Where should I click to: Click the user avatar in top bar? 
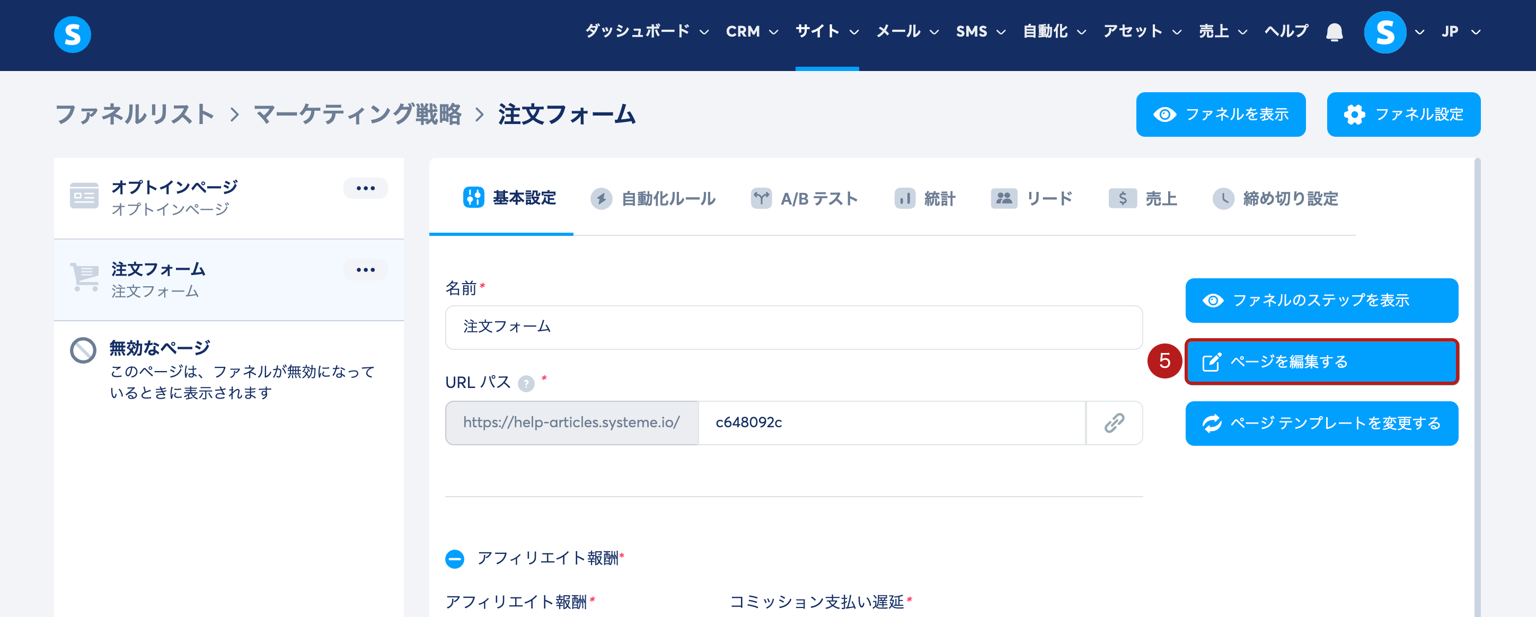[1384, 32]
